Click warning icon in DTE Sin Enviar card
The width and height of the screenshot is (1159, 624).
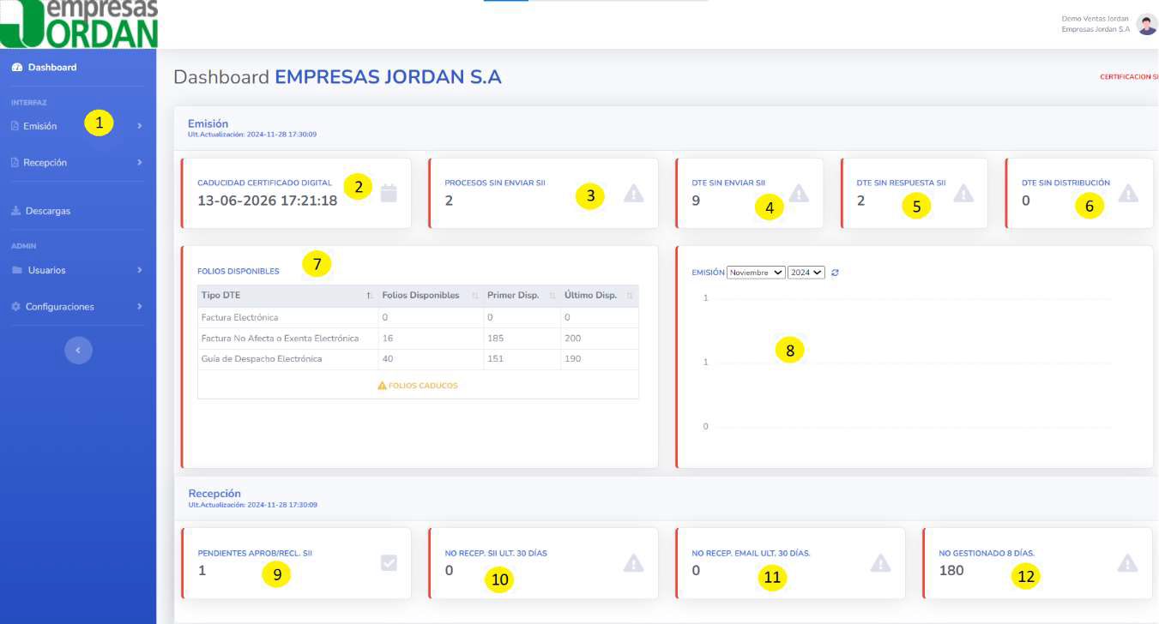tap(799, 193)
